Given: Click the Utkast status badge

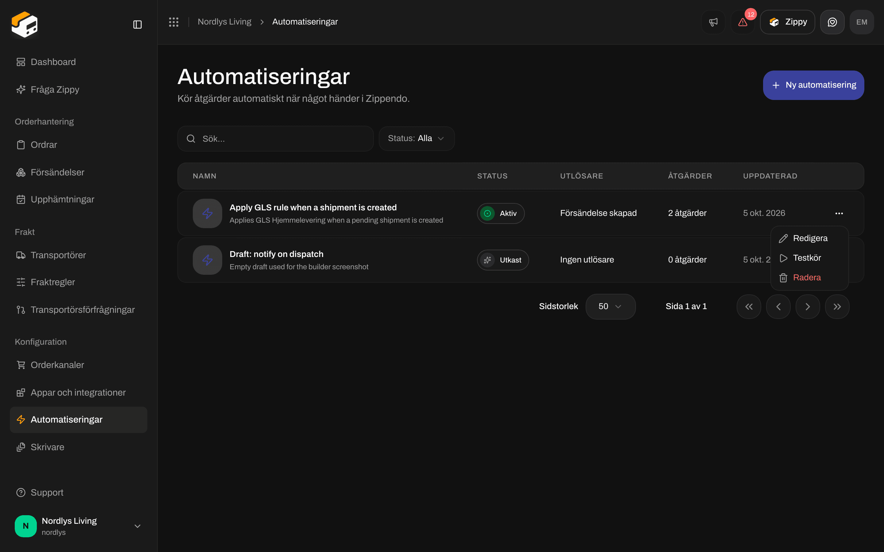Looking at the screenshot, I should (503, 260).
